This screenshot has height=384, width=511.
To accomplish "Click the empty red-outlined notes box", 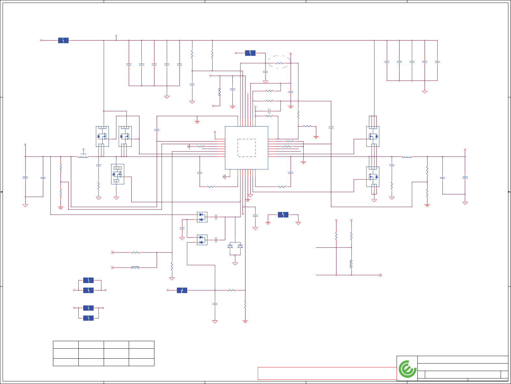I will point(327,373).
